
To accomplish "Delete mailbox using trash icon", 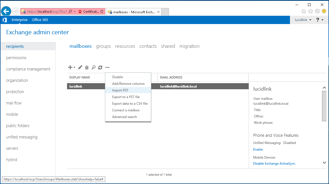I will pos(87,67).
